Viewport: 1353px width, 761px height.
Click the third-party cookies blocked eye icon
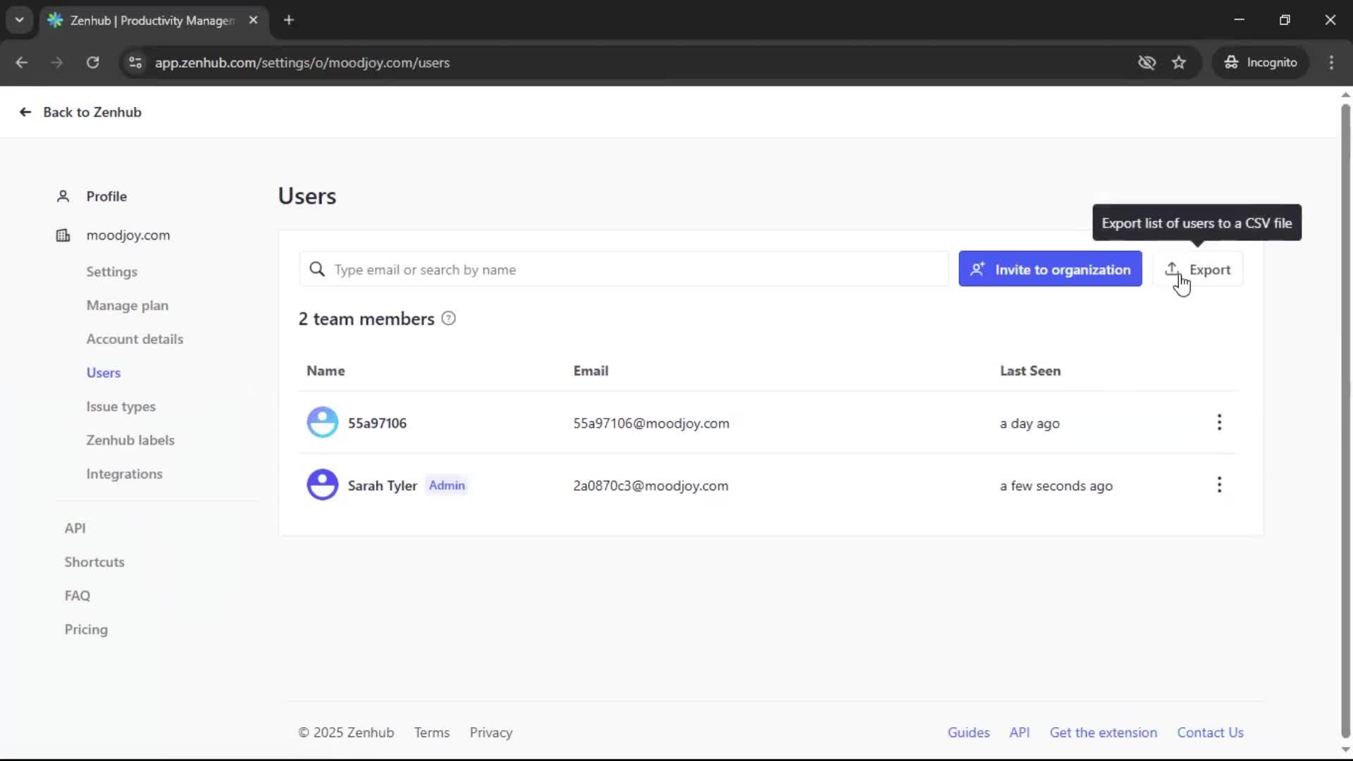tap(1147, 63)
